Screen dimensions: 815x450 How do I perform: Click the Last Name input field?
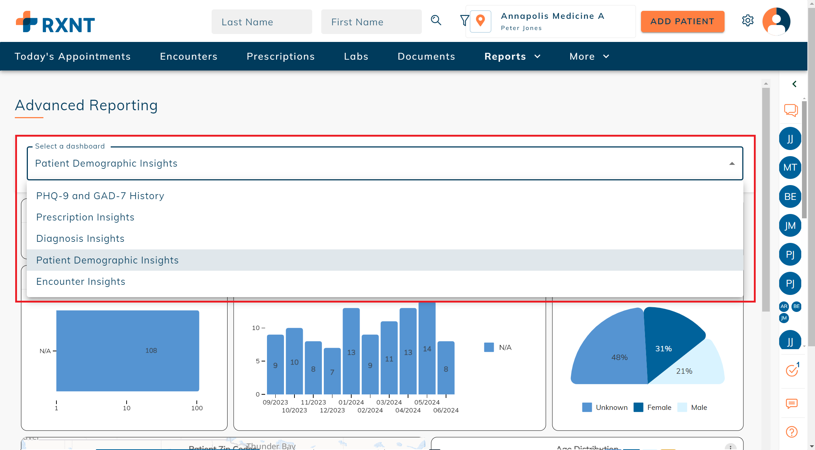click(262, 22)
